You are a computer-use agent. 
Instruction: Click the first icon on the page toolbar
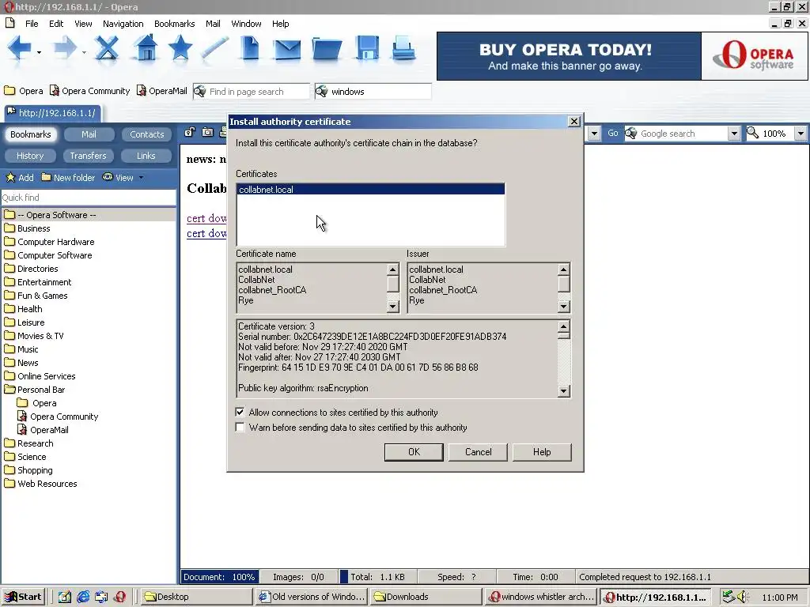[x=190, y=132]
